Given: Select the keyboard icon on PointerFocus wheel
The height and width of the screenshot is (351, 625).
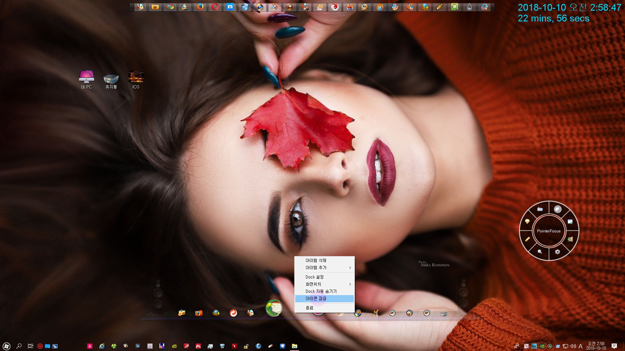Looking at the screenshot, I should tap(540, 209).
